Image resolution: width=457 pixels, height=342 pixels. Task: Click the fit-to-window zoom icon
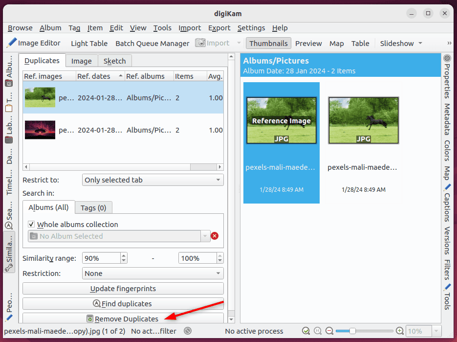(x=306, y=331)
